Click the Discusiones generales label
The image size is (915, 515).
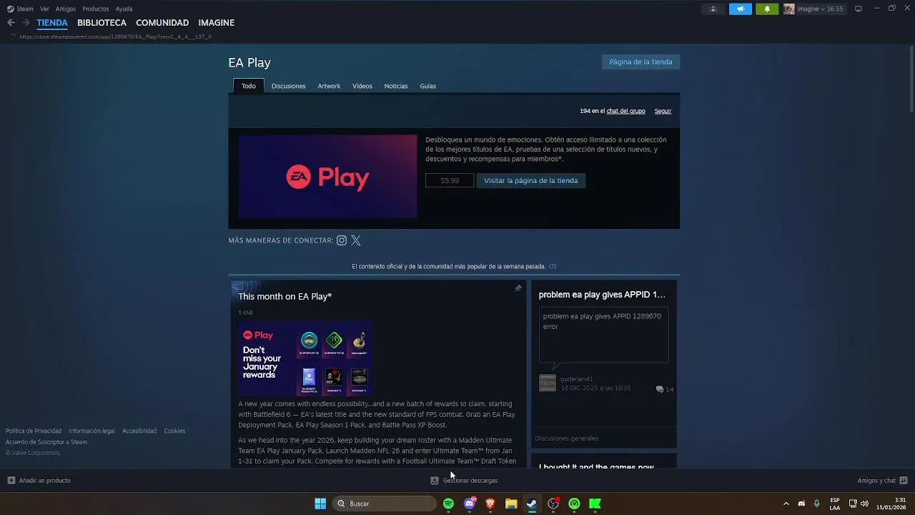point(567,438)
